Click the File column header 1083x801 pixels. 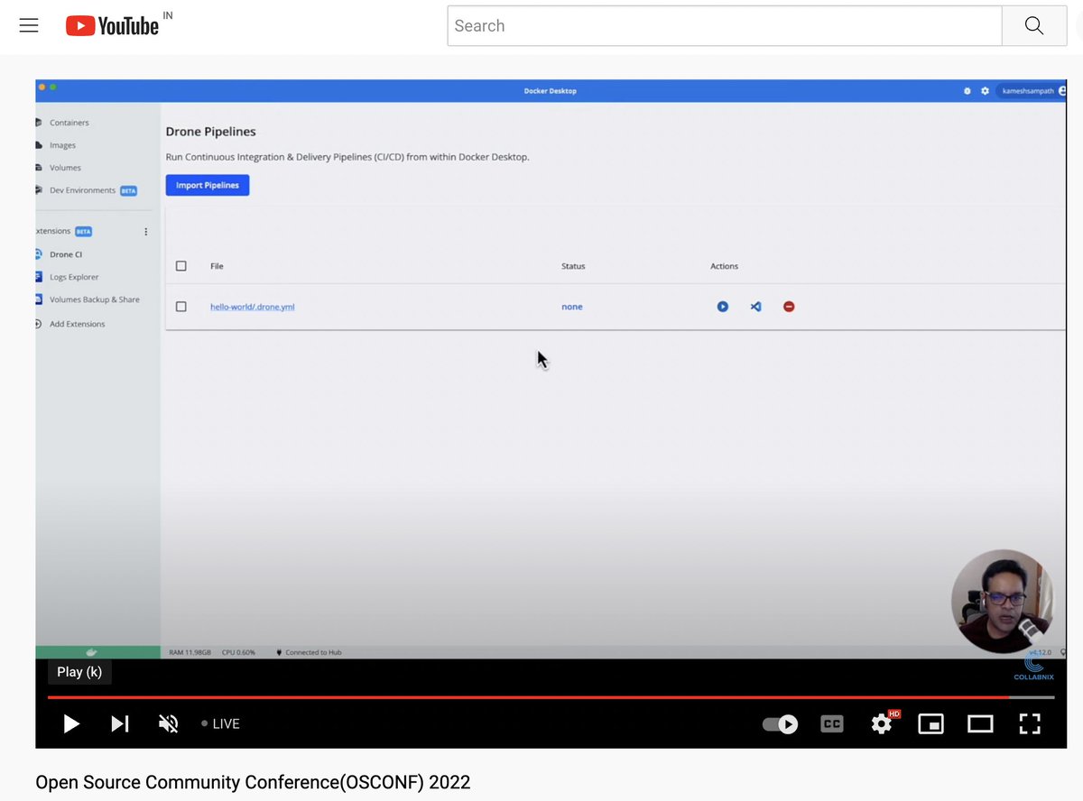coord(217,266)
